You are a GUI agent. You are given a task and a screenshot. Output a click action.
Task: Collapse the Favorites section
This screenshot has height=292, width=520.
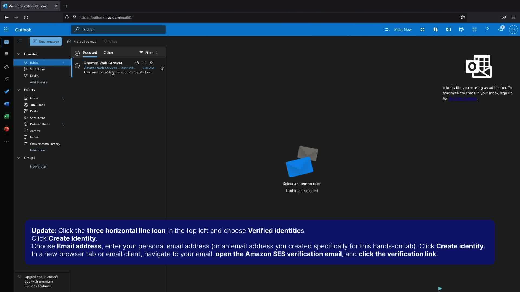point(19,54)
